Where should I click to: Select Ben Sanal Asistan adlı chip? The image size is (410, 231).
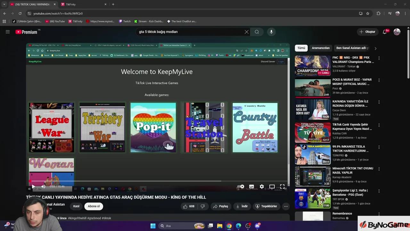[x=352, y=48]
